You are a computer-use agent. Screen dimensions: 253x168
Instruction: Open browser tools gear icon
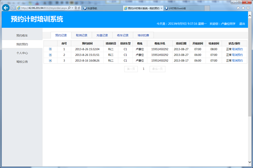point(248,8)
